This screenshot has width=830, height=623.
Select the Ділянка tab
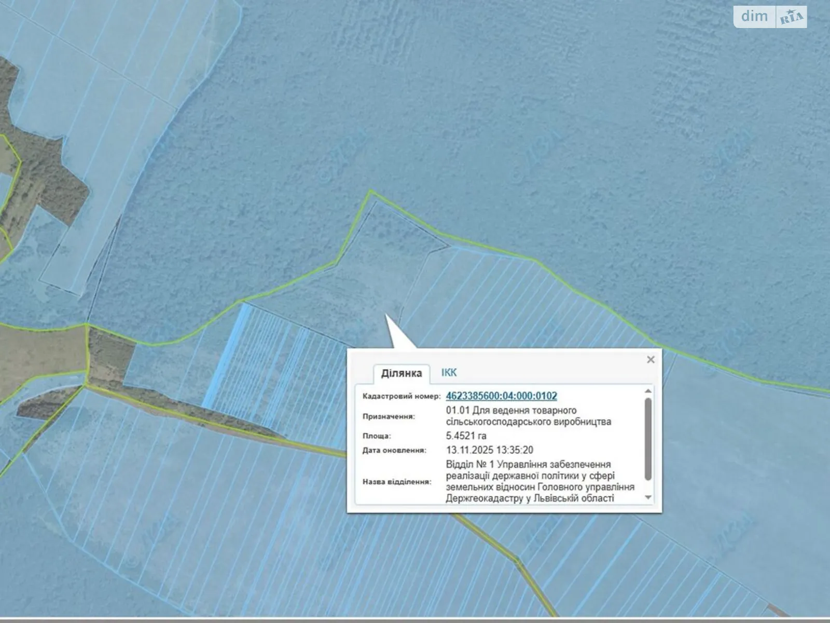click(401, 373)
